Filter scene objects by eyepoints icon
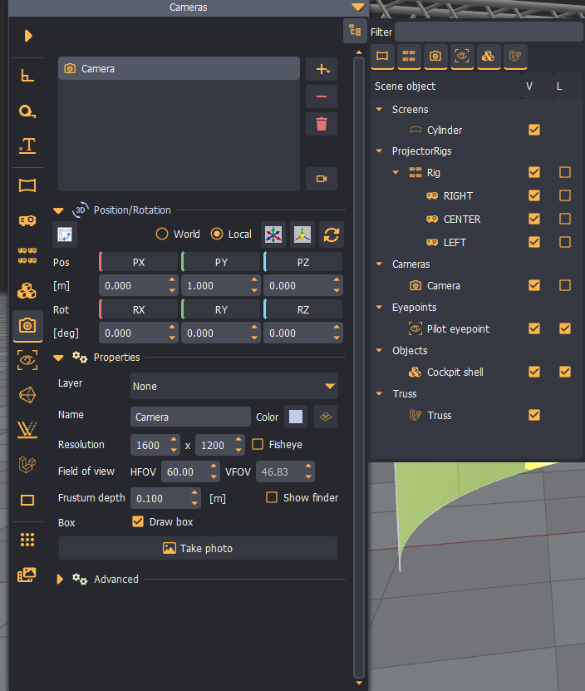The image size is (585, 691). [462, 57]
